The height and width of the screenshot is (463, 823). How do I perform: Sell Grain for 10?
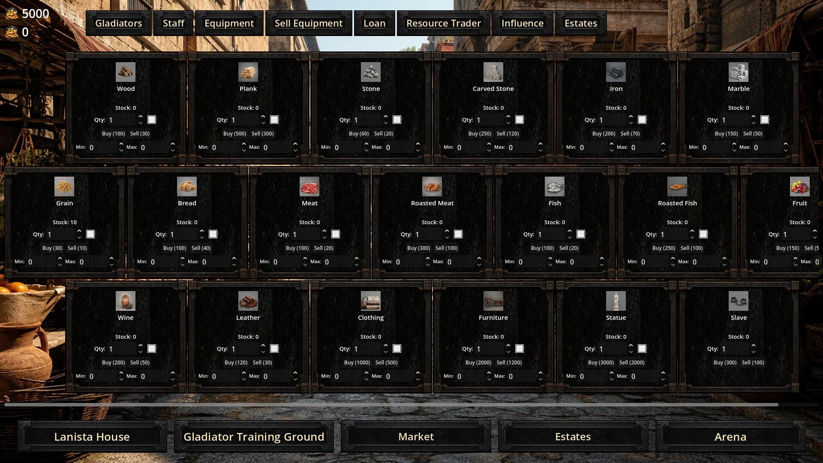click(x=77, y=248)
